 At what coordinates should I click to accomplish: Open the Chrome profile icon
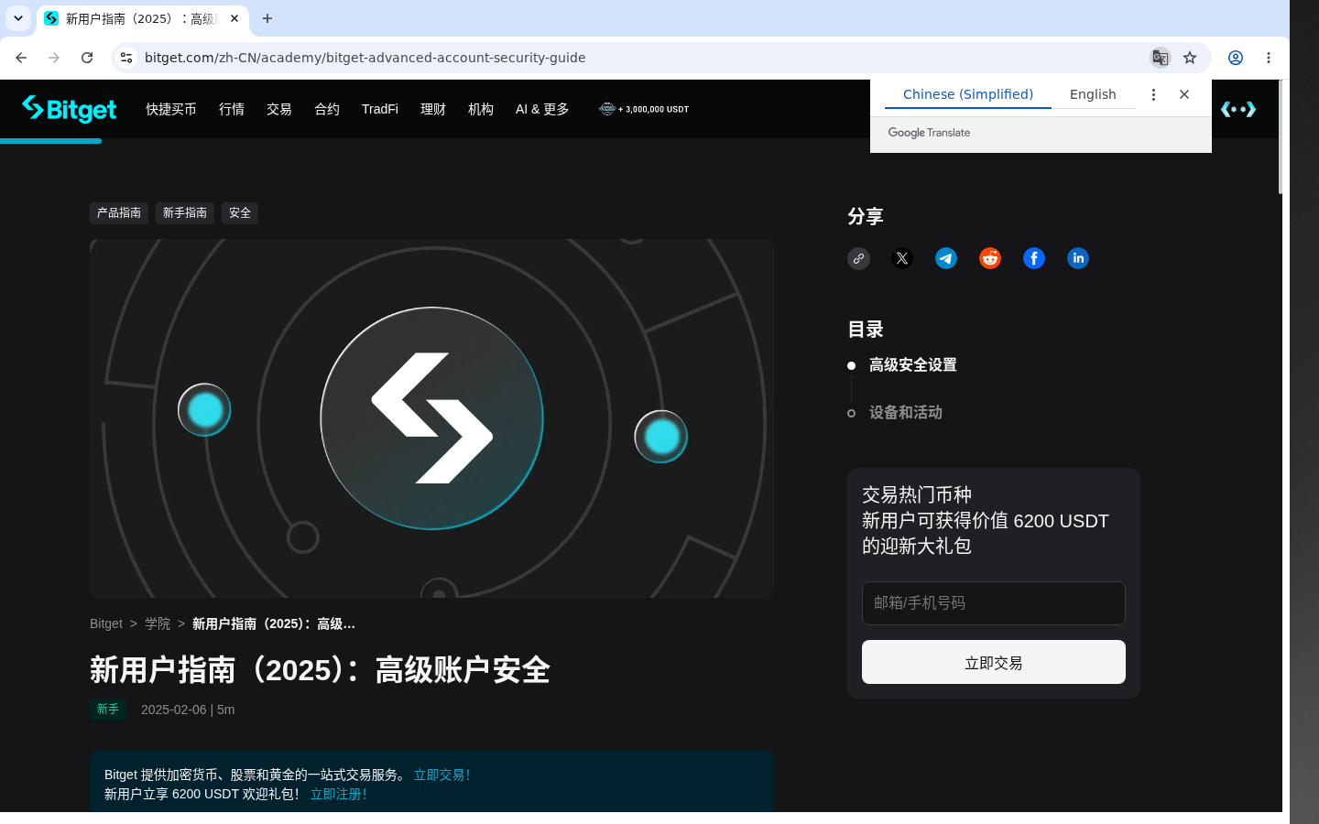tap(1236, 58)
